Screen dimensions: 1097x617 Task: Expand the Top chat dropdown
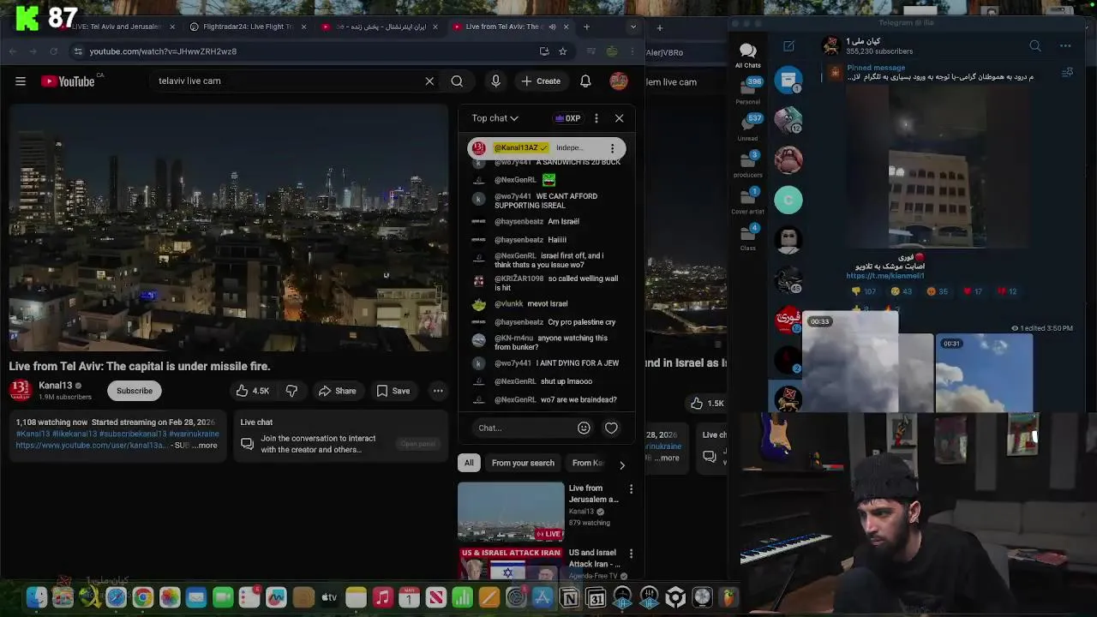click(x=495, y=118)
